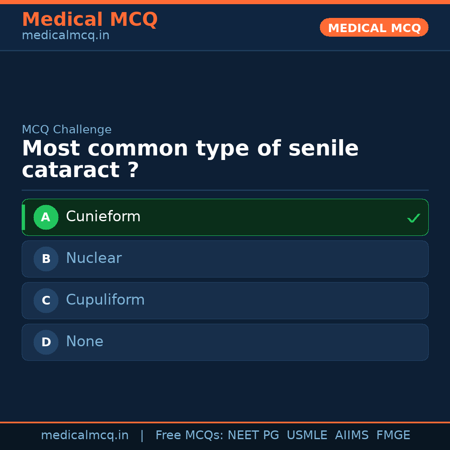The height and width of the screenshot is (450, 450).
Task: Open the medicalmcq.in link in header
Action: coord(65,36)
